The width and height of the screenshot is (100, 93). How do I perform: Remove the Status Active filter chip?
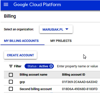pyautogui.click(x=51, y=66)
